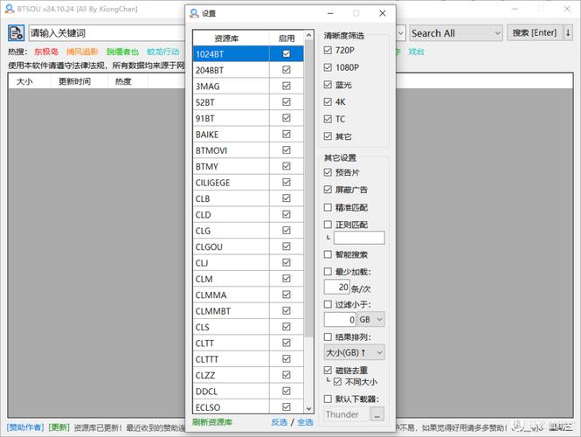This screenshot has height=437, width=581.
Task: Toggle the 1024BT source checkbox
Action: (287, 53)
